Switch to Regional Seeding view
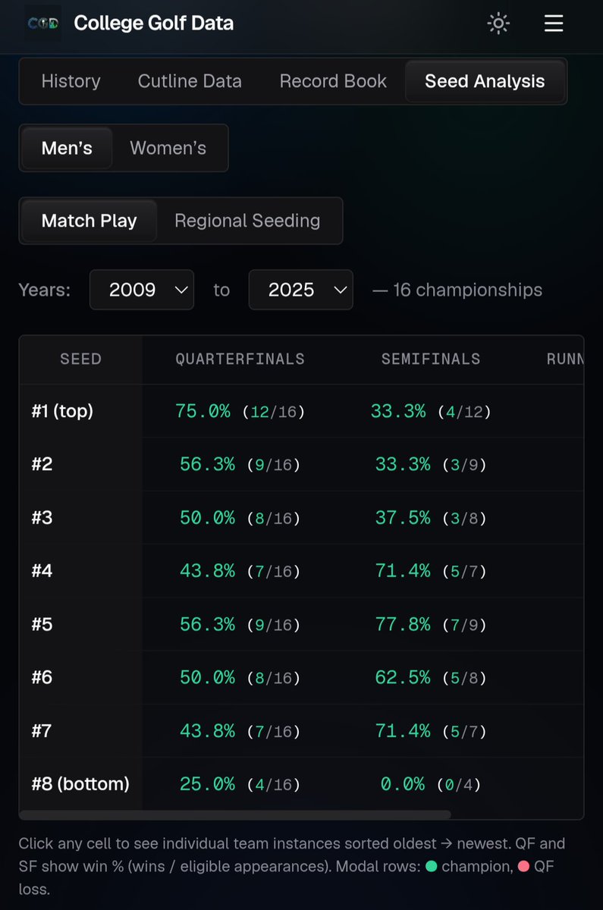 click(x=247, y=221)
